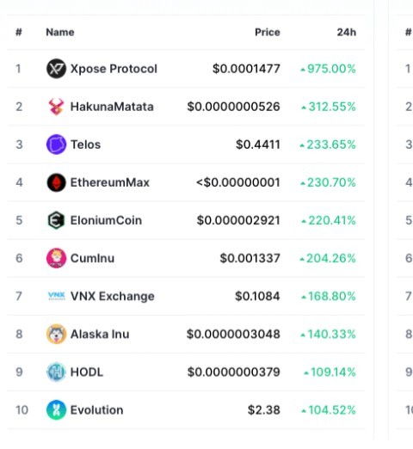The width and height of the screenshot is (413, 449).
Task: Open the purple Telos coin icon
Action: [x=56, y=145]
